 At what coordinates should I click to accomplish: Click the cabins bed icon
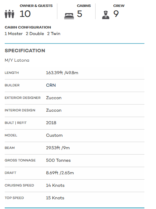point(69,16)
